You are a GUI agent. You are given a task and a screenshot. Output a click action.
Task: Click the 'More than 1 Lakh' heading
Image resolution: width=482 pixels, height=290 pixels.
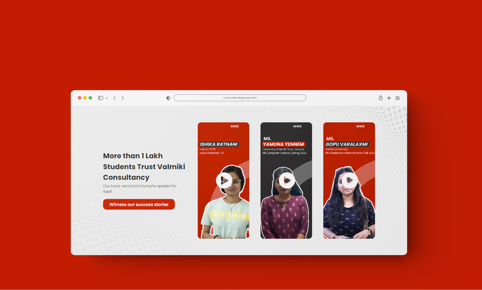point(133,156)
